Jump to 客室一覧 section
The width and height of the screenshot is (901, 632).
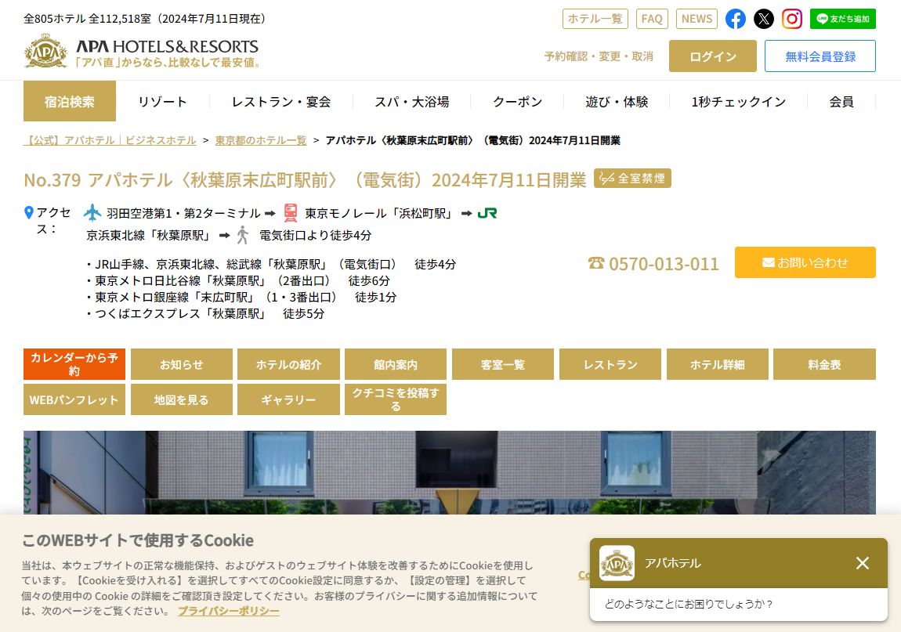[503, 364]
